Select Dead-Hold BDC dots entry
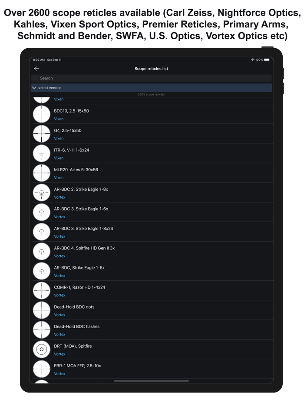 [152, 310]
